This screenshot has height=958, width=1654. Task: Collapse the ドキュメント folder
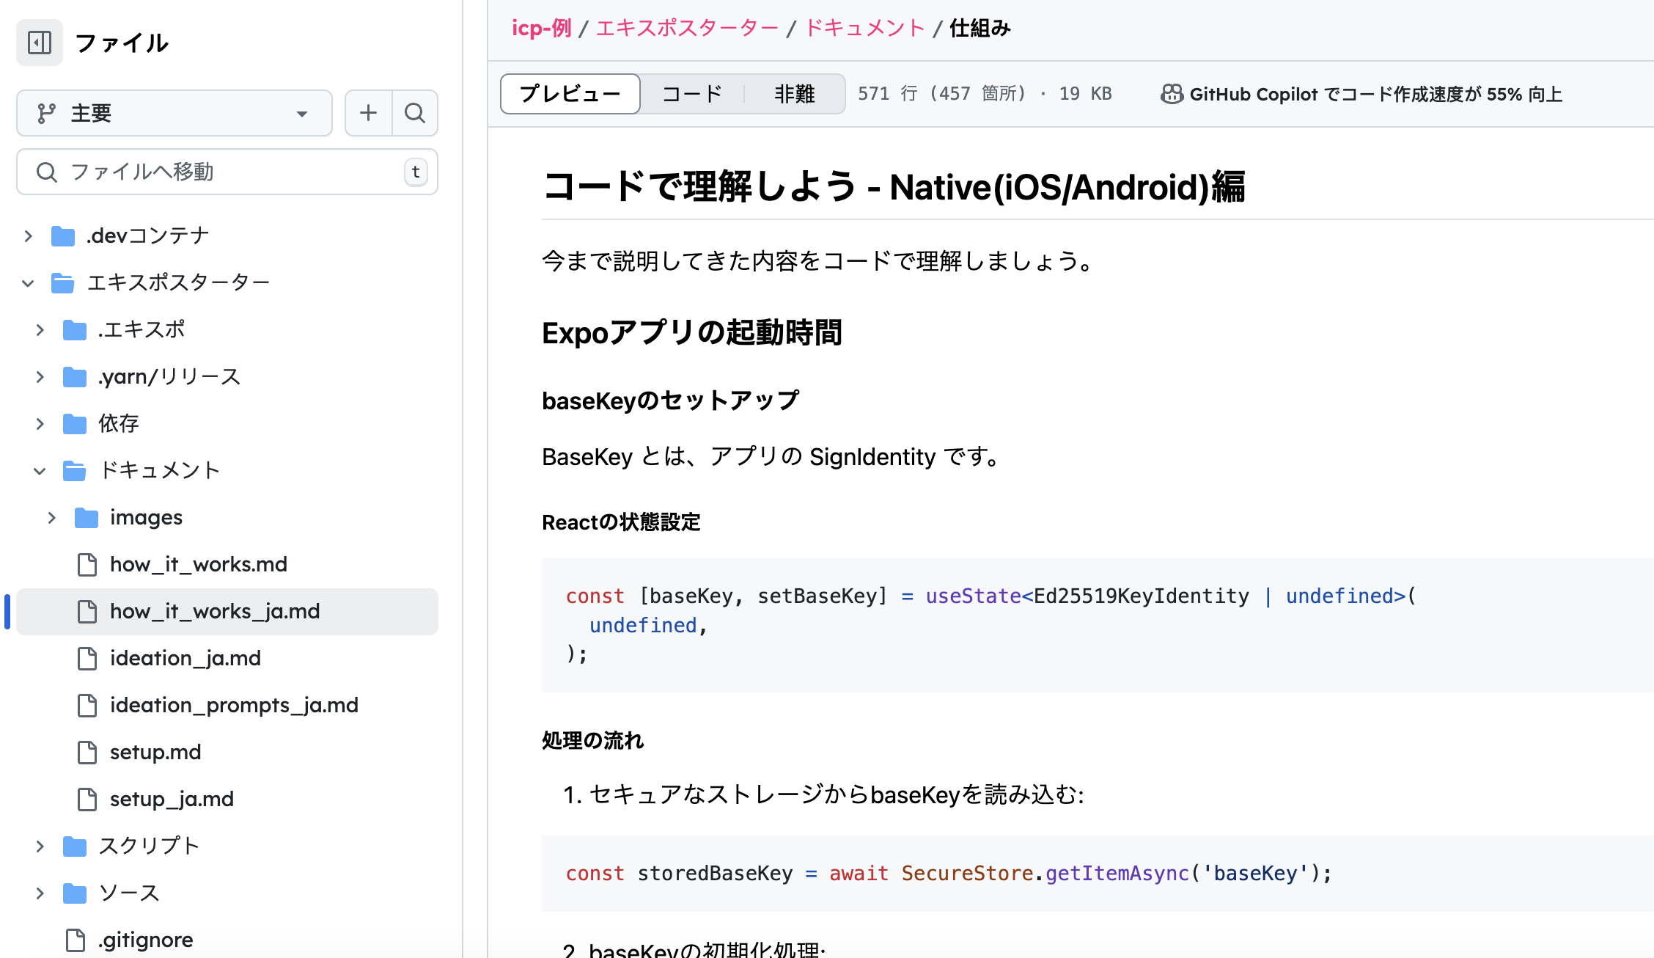[x=40, y=470]
